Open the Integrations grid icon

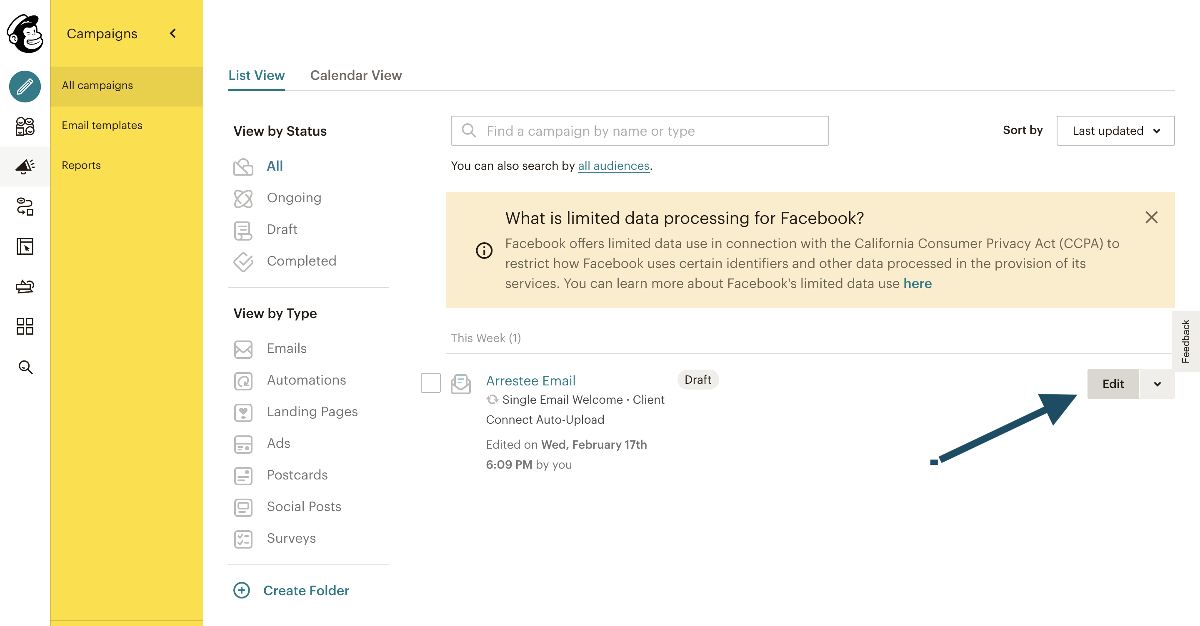click(x=25, y=326)
